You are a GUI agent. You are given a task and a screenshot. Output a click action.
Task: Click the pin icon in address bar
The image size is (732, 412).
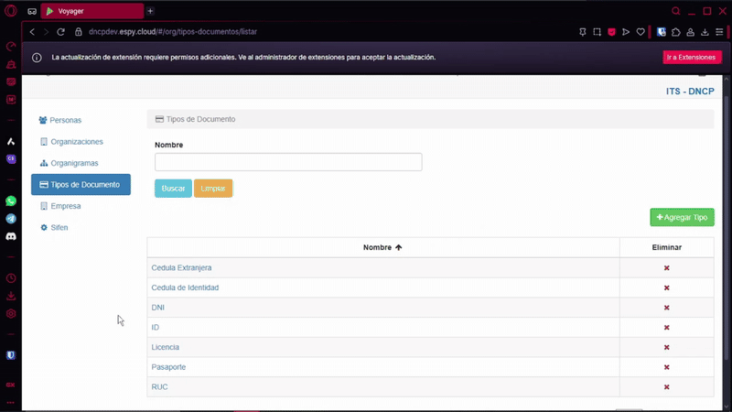tap(583, 32)
